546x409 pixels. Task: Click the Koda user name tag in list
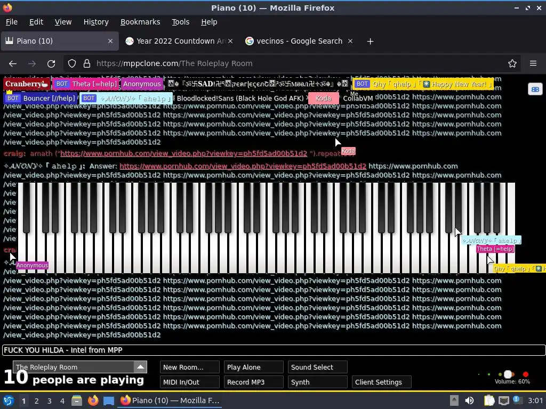323,99
